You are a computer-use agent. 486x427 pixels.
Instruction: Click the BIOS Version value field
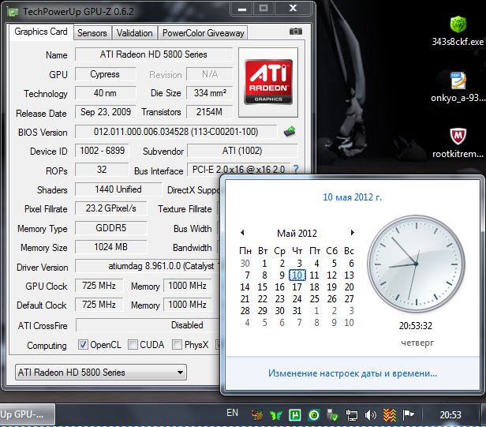point(176,132)
